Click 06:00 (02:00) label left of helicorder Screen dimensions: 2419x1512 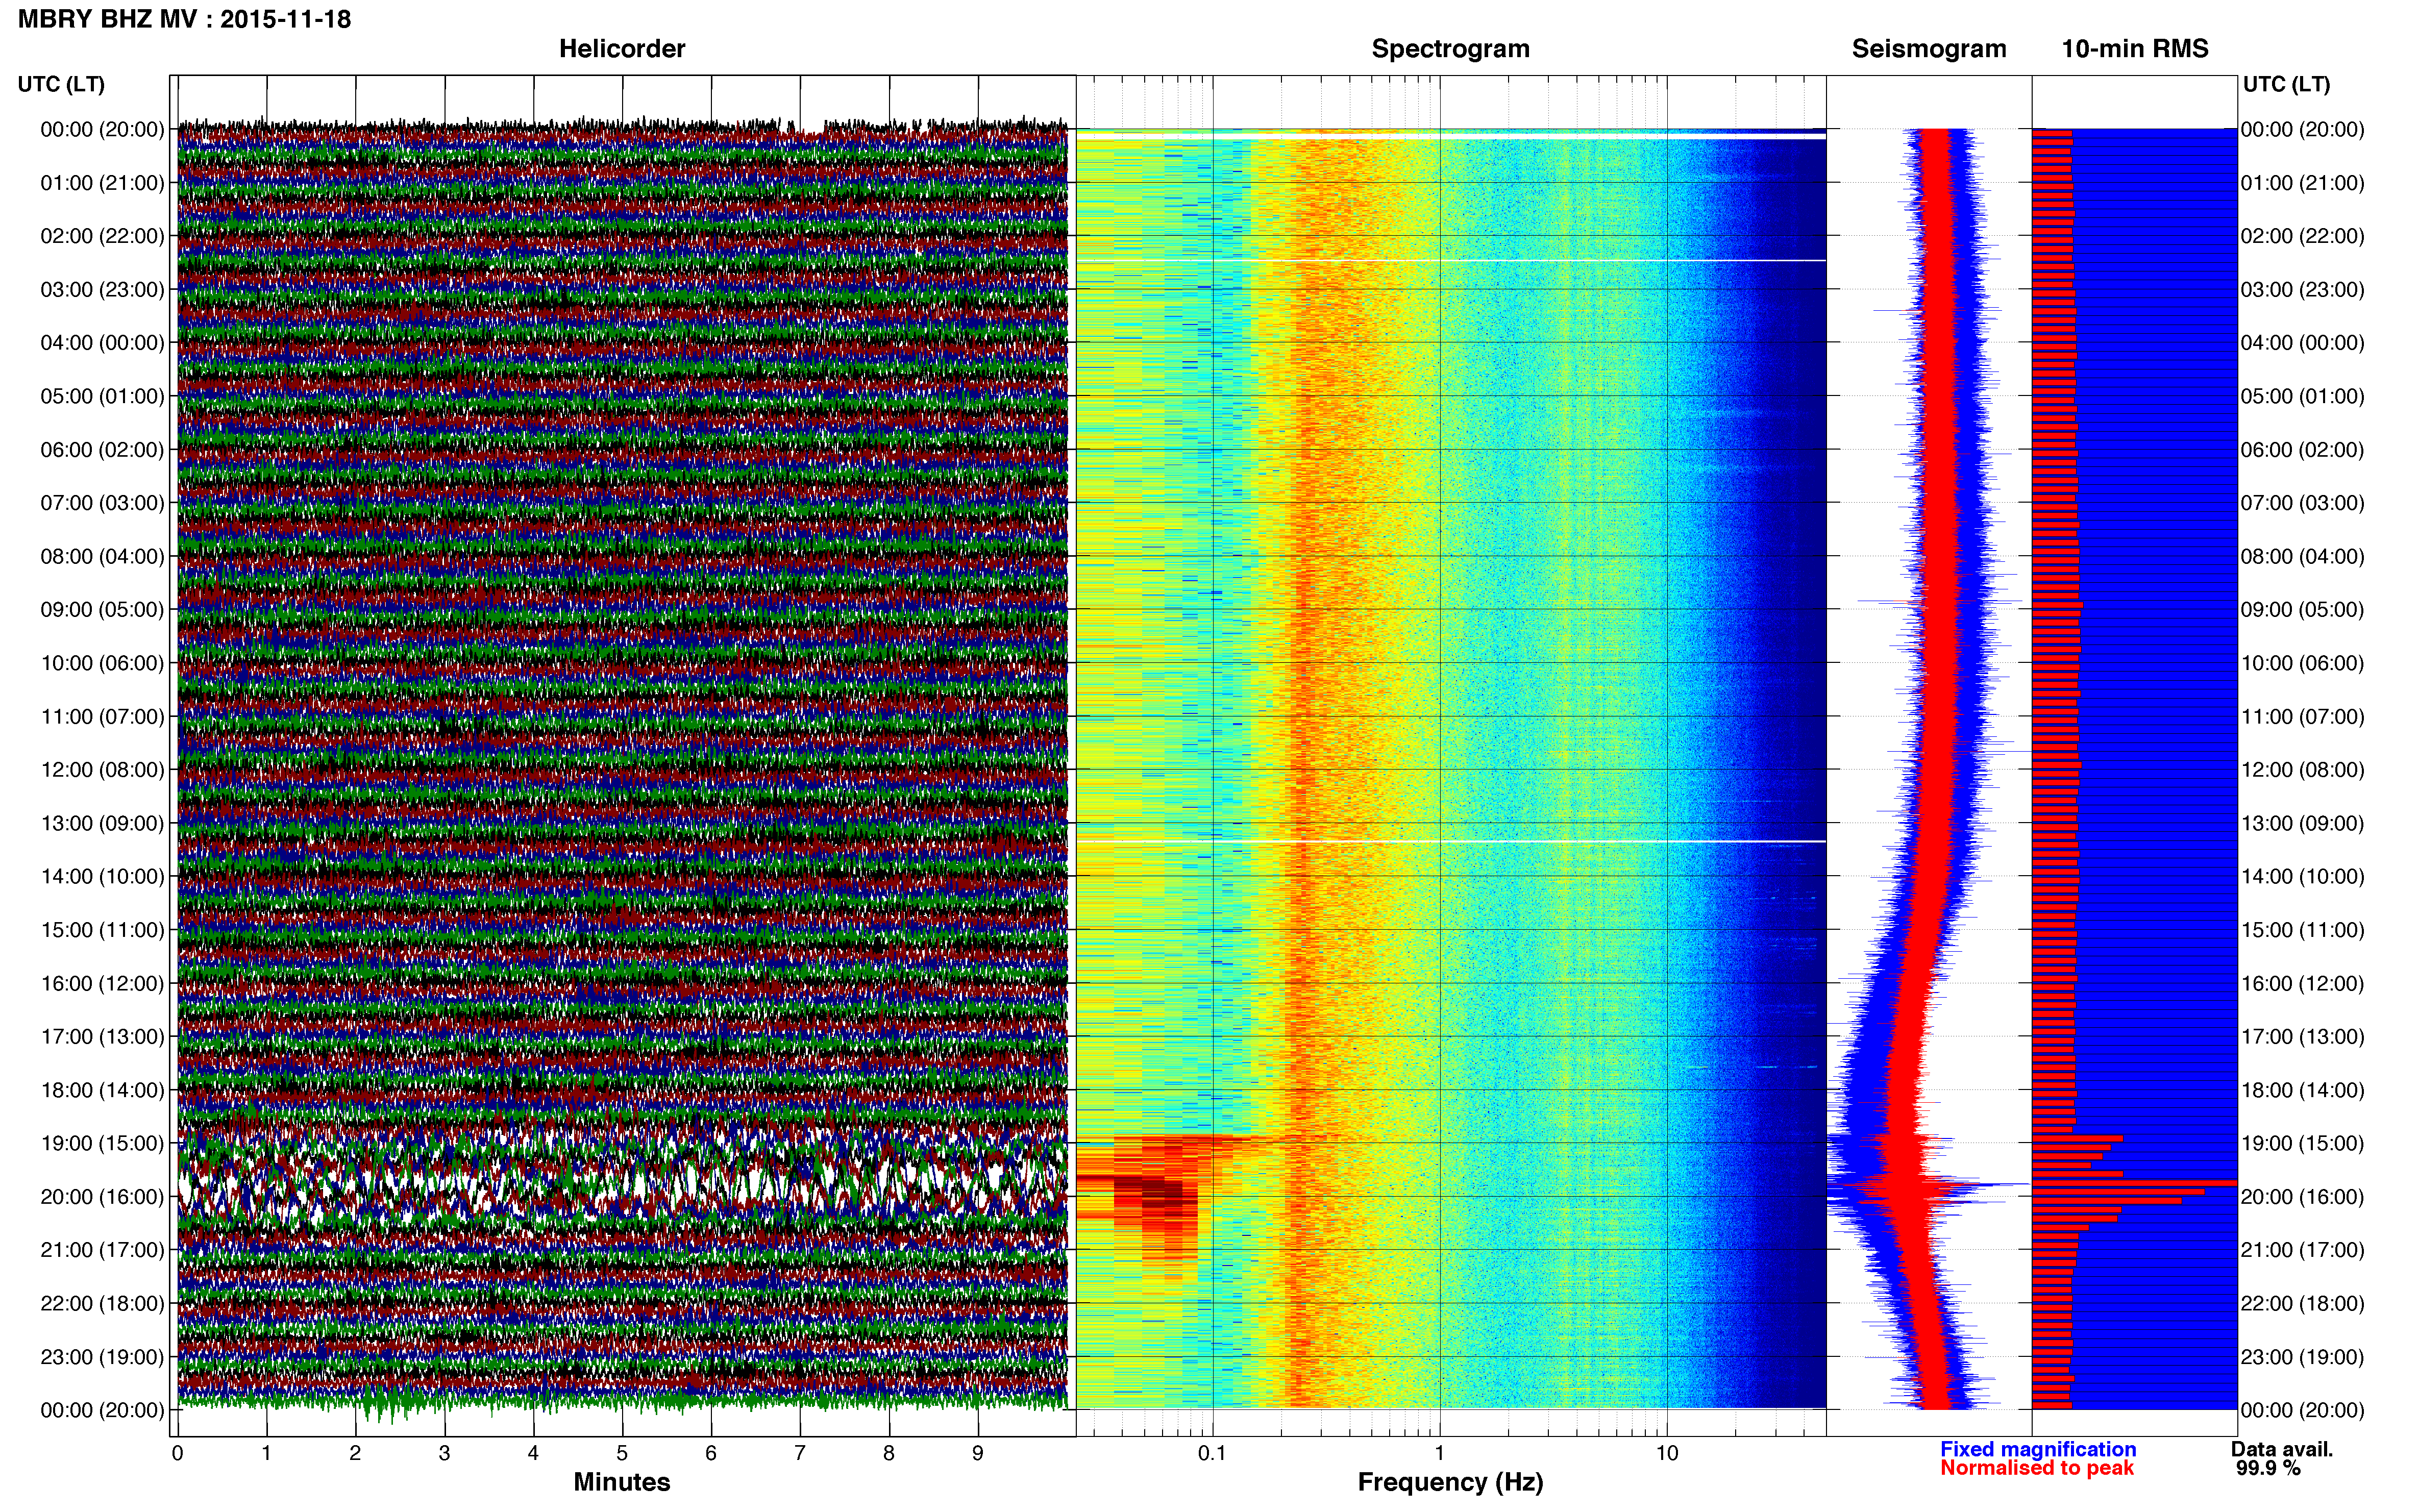click(102, 450)
